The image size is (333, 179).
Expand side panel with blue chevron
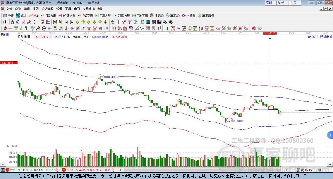(330, 135)
